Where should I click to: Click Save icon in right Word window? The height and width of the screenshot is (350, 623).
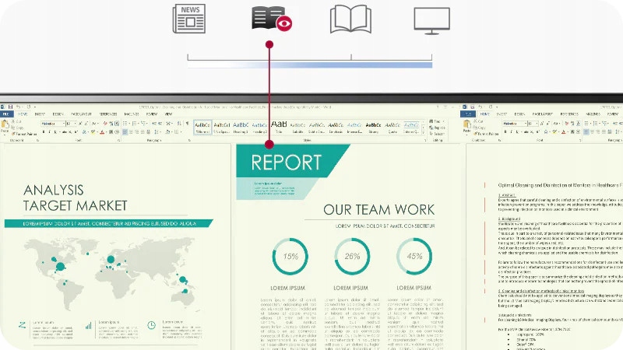pyautogui.click(x=473, y=107)
